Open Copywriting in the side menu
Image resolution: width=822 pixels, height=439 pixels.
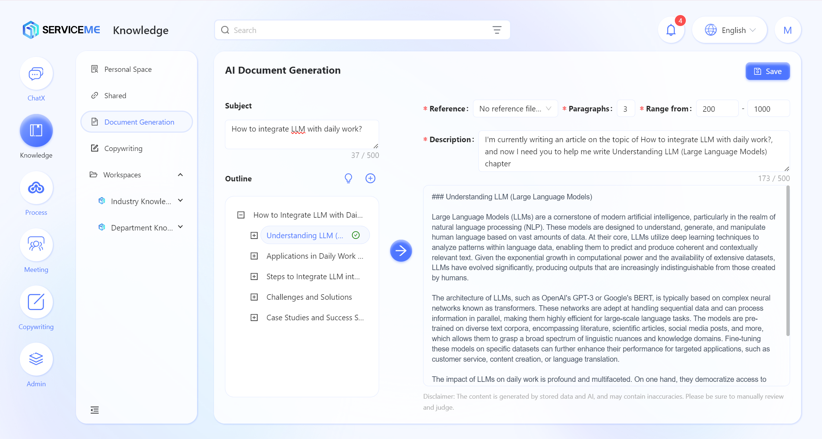pyautogui.click(x=137, y=148)
